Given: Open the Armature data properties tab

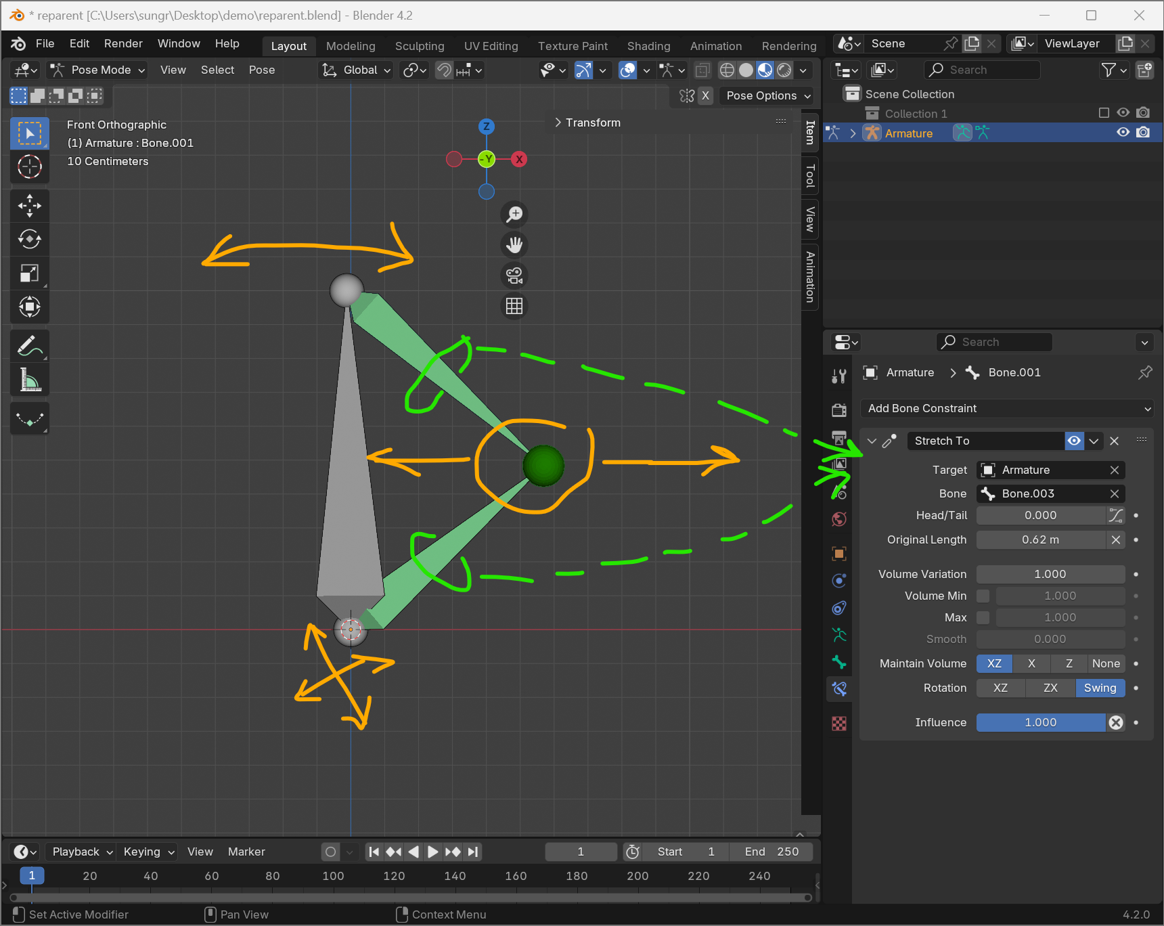Looking at the screenshot, I should (x=839, y=635).
